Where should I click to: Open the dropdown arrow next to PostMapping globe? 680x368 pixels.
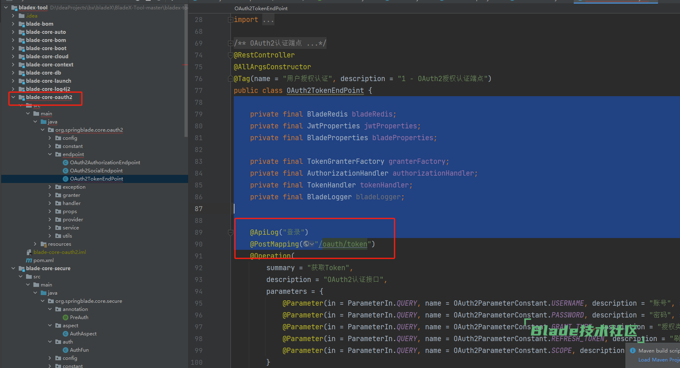pos(312,244)
